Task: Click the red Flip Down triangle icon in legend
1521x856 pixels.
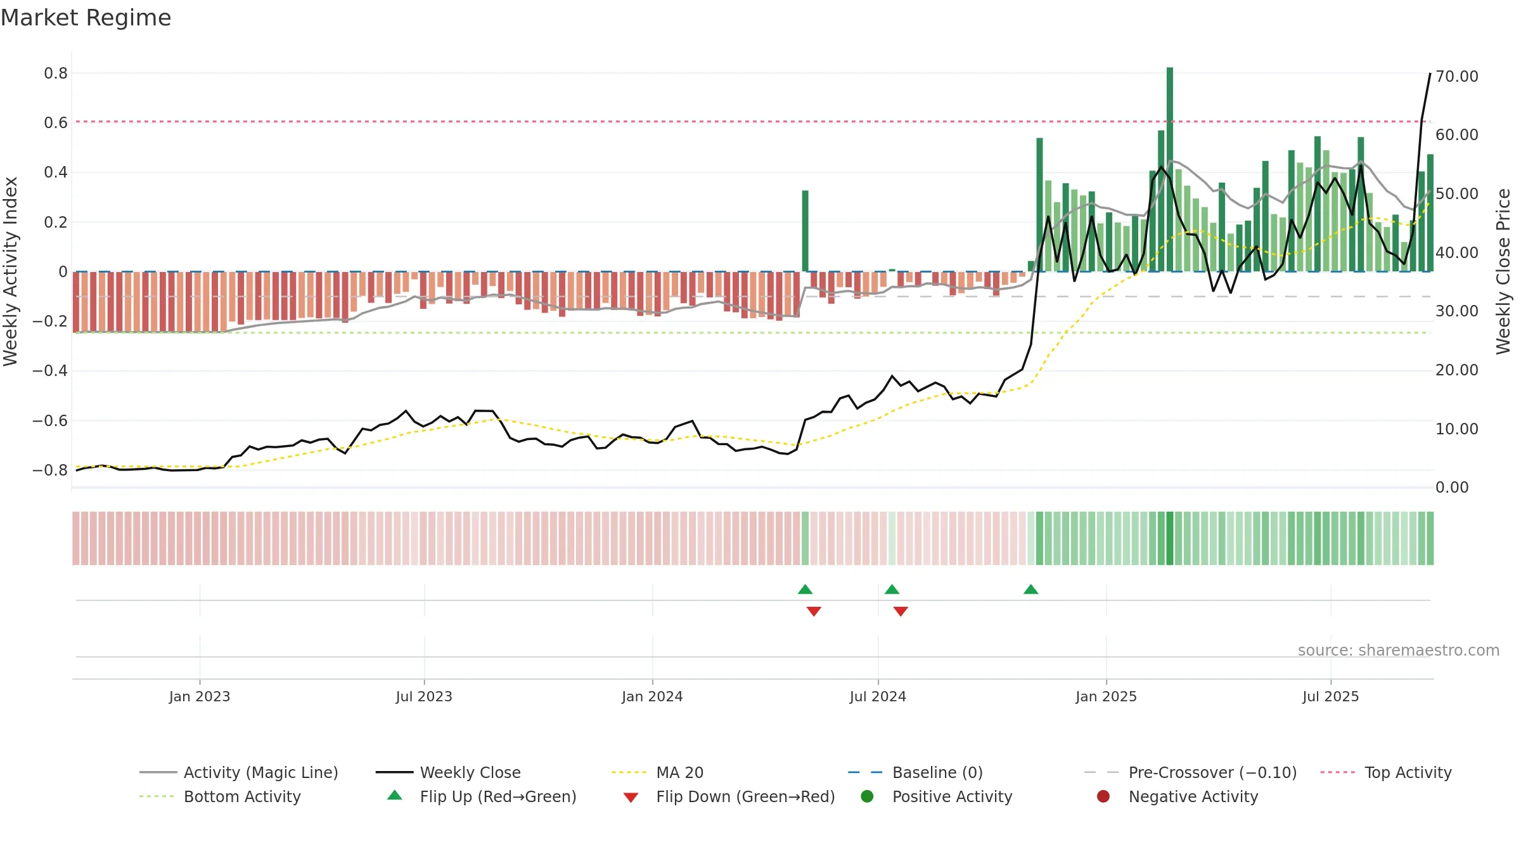Action: (631, 798)
